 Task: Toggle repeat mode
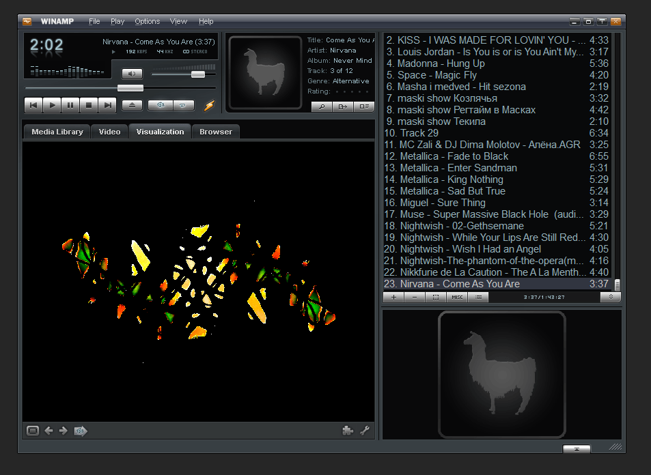(x=183, y=105)
